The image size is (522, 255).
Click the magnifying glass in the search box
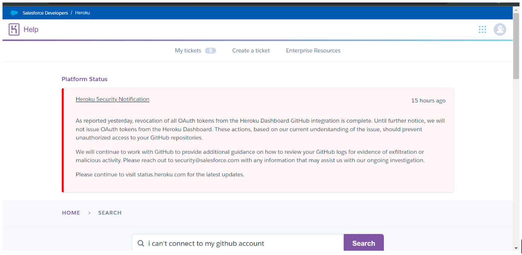tap(140, 243)
